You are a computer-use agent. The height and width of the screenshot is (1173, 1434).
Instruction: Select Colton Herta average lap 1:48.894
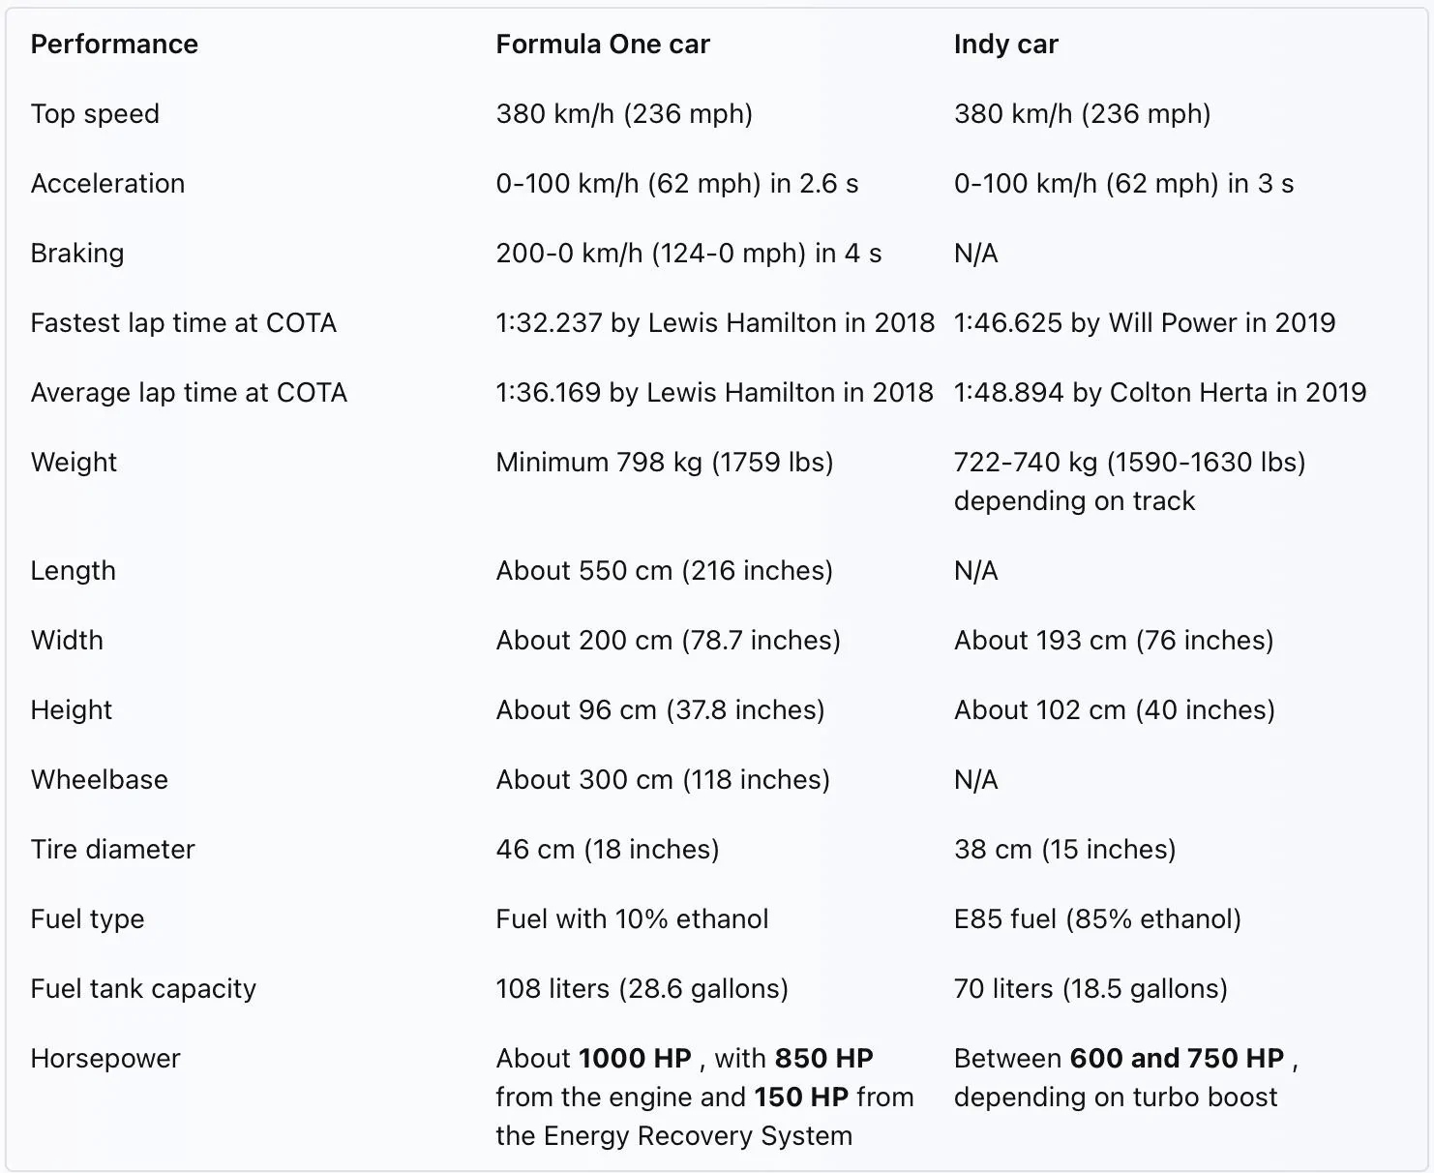point(1160,393)
